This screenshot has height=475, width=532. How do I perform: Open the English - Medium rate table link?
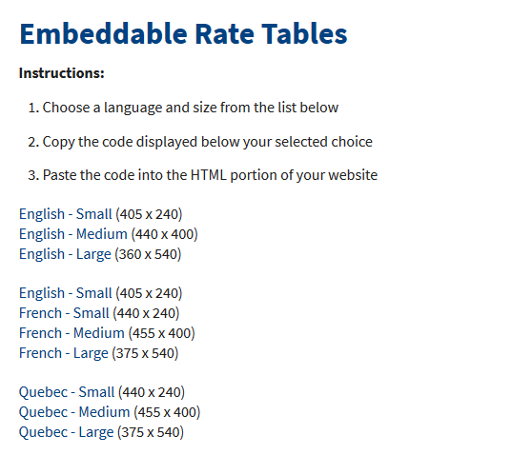[x=73, y=234]
